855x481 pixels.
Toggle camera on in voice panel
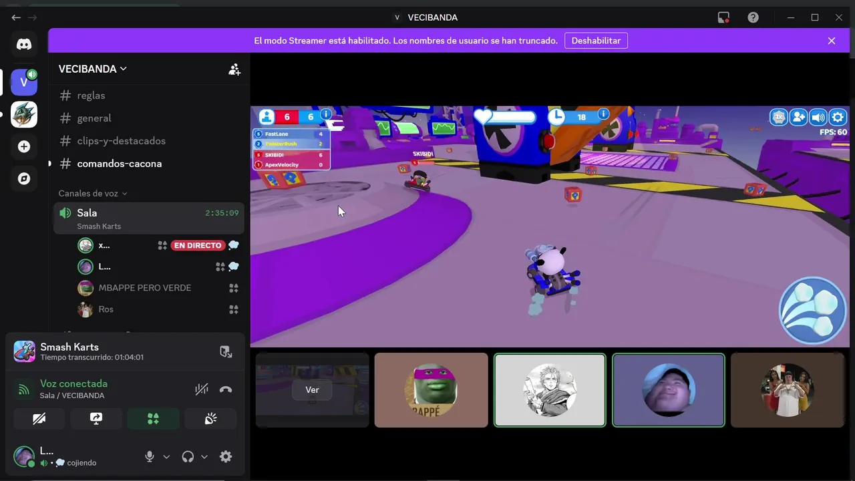[39, 419]
